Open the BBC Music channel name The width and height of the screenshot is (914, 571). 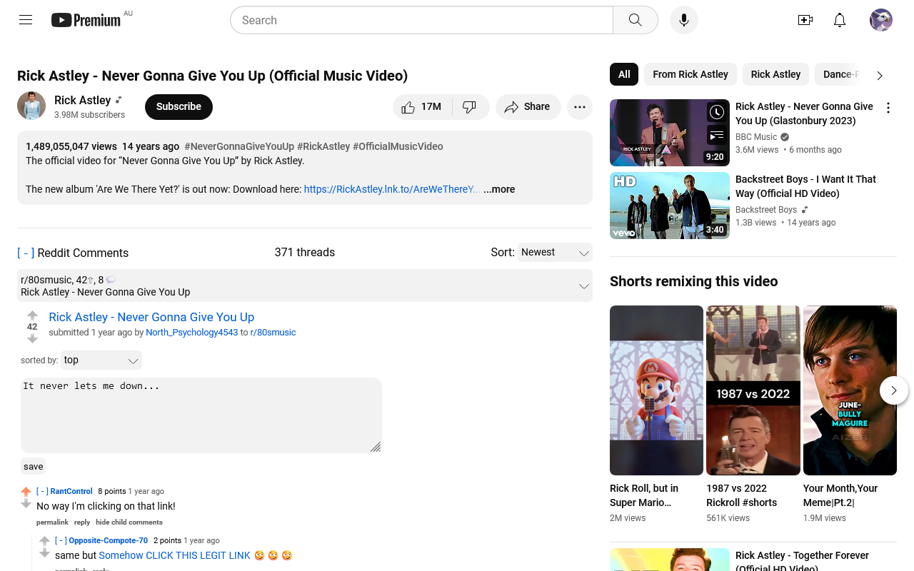[x=756, y=137]
